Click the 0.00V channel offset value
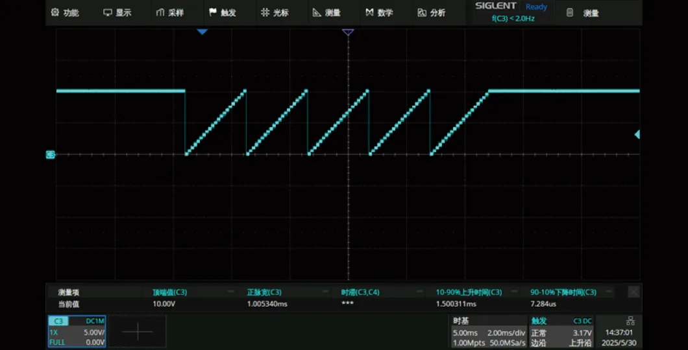The height and width of the screenshot is (350, 688). click(94, 342)
